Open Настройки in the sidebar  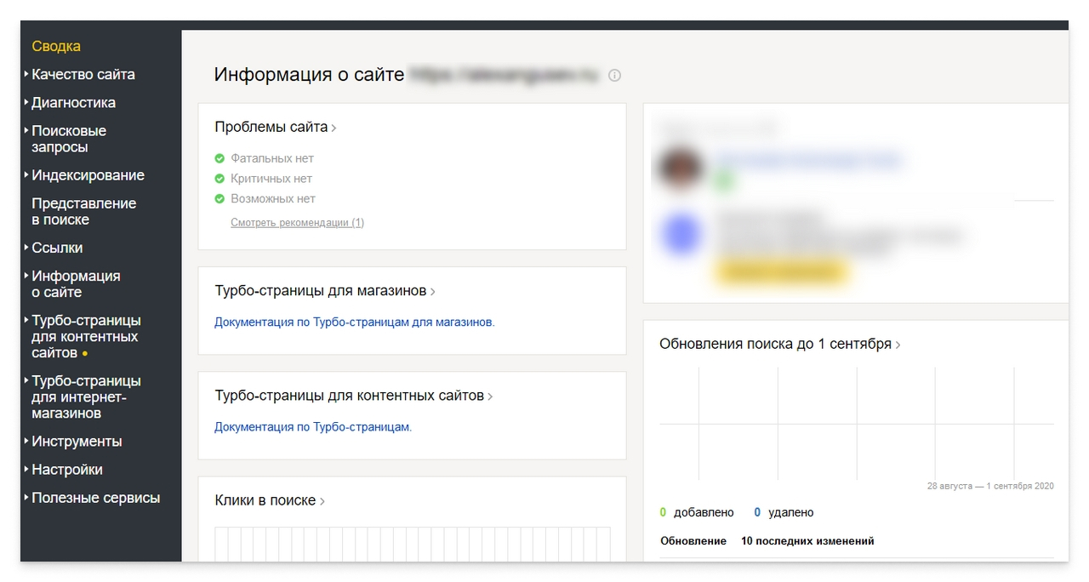[x=67, y=470]
